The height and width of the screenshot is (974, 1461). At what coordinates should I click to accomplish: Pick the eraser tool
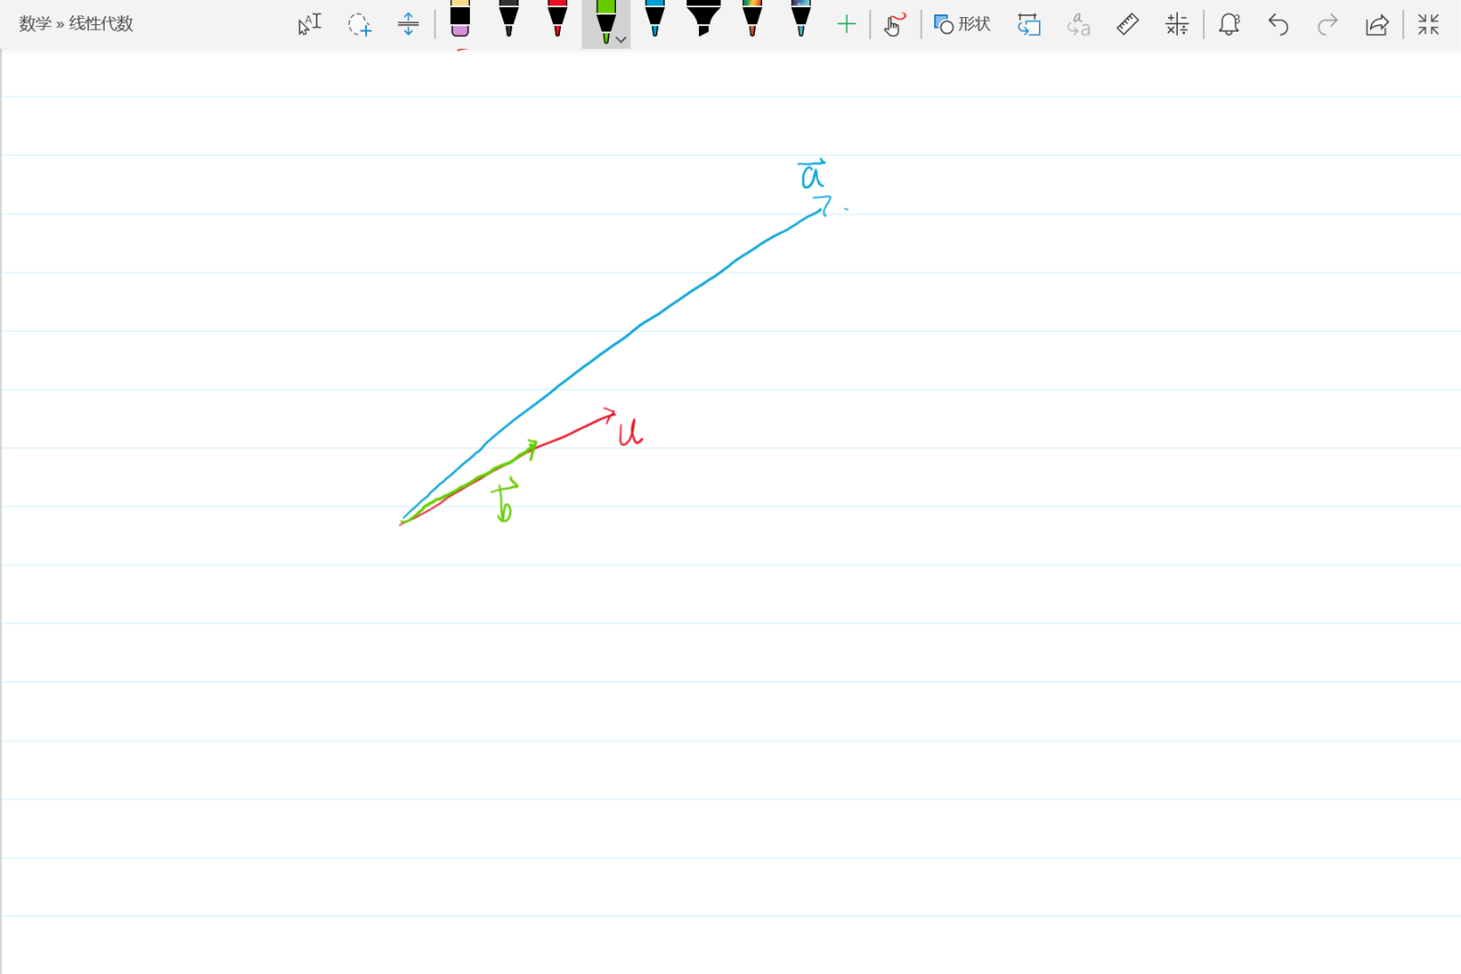click(460, 19)
